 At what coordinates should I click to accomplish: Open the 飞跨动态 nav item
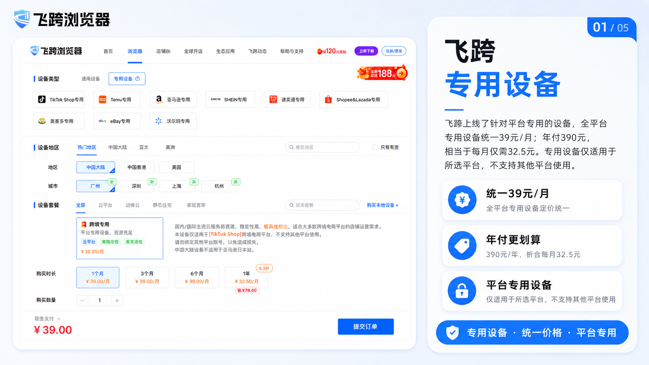tap(258, 51)
